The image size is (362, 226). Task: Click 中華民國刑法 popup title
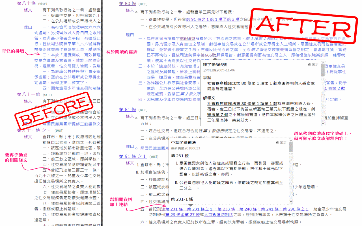[184, 143]
